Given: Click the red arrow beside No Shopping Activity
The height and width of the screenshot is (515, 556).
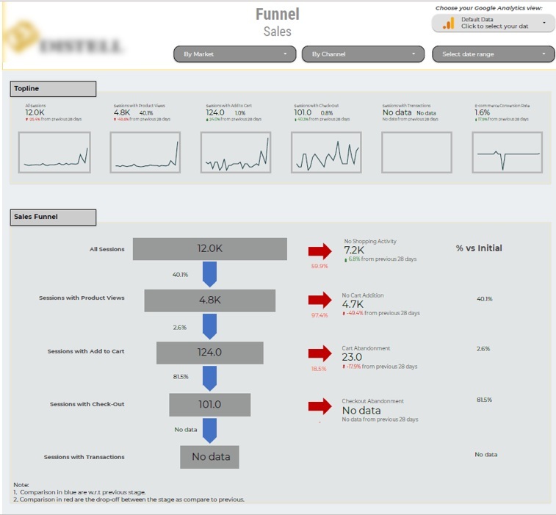Looking at the screenshot, I should click(x=319, y=251).
